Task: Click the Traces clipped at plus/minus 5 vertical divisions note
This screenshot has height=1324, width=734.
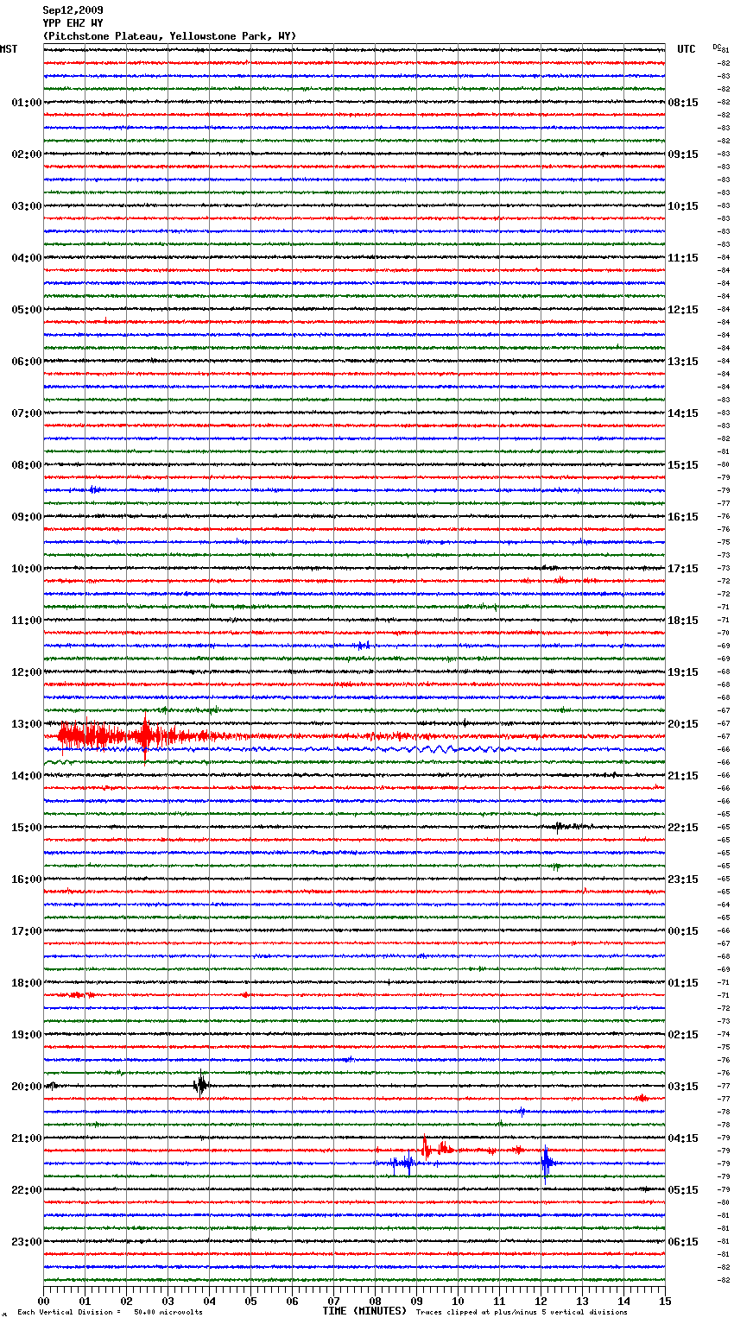Action: 522,1312
